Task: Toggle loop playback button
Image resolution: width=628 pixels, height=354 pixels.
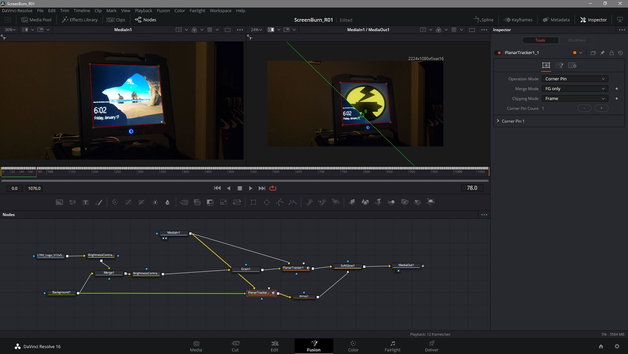Action: click(x=273, y=188)
